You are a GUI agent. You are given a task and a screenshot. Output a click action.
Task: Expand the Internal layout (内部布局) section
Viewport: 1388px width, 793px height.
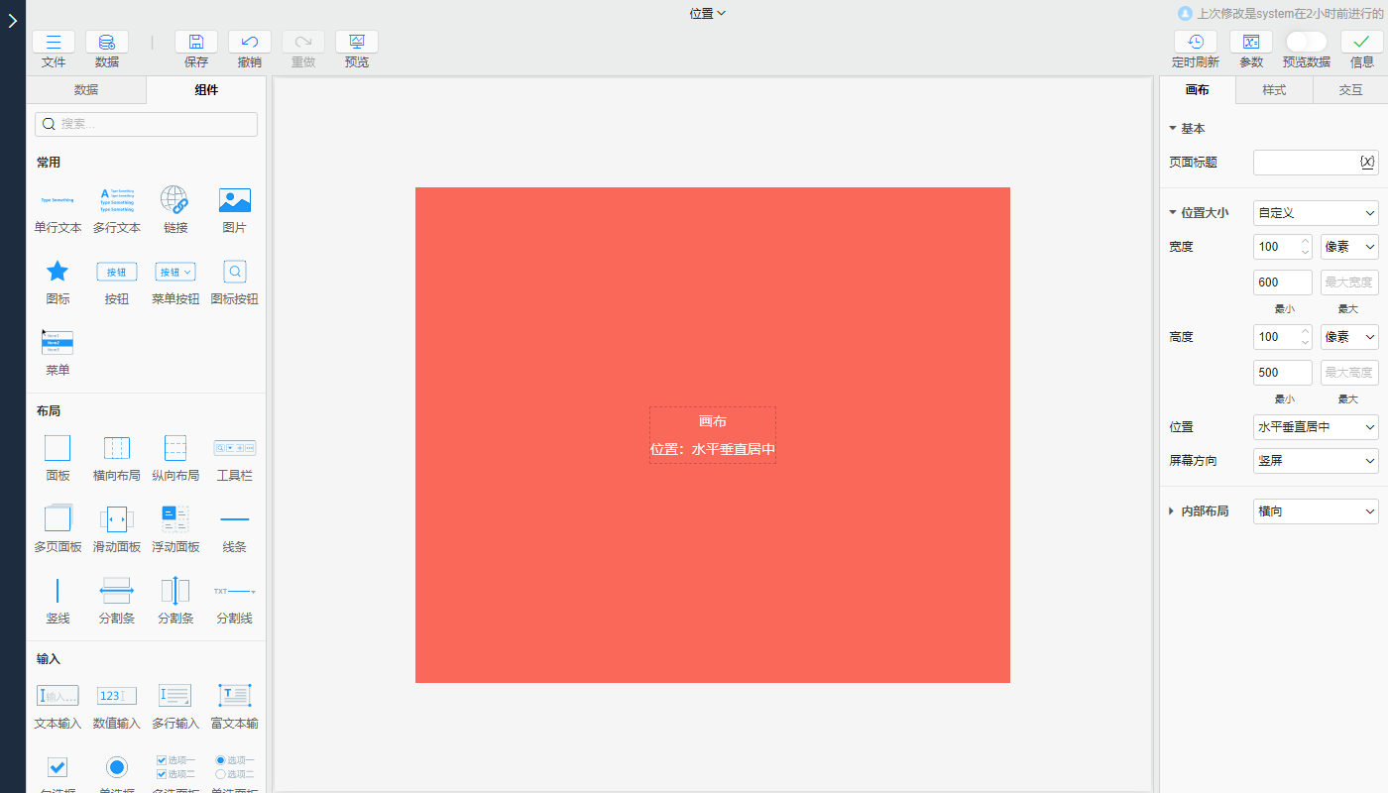[1173, 511]
